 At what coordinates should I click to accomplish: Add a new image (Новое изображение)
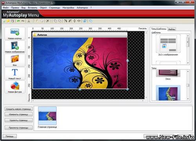(x=15, y=47)
